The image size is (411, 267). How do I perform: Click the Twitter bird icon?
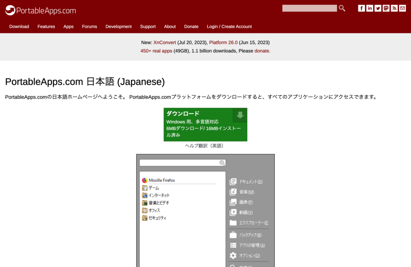[x=378, y=8]
